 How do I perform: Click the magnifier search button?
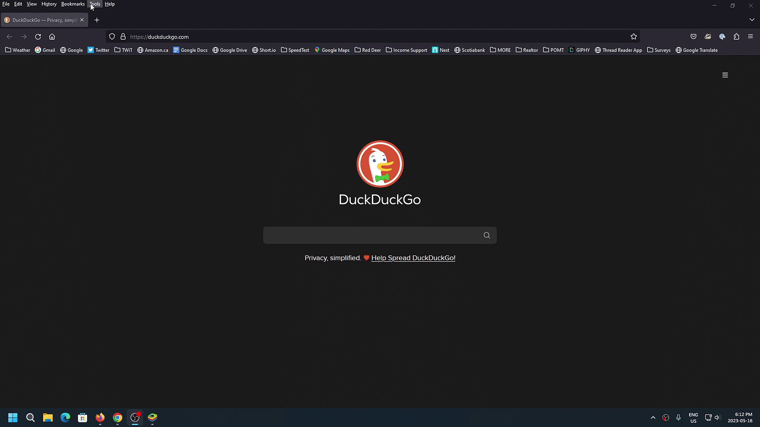[x=486, y=235]
